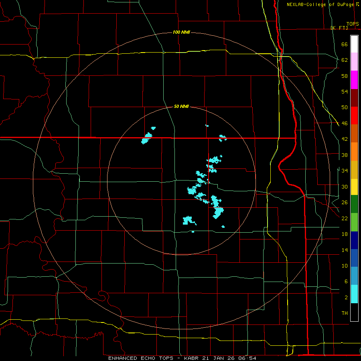Click the 26 value on the legend scale
This screenshot has width=361, height=361.
point(345,203)
